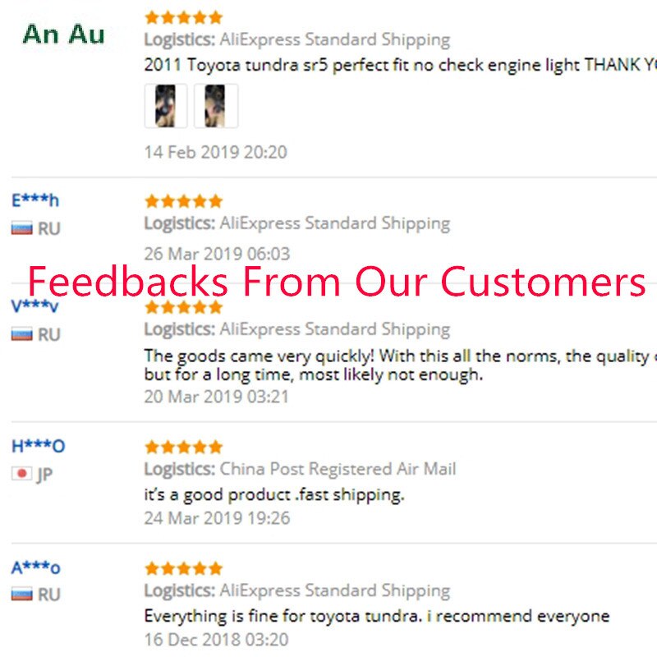Click the star rating on A***o's review
The width and height of the screenshot is (657, 657).
[183, 568]
